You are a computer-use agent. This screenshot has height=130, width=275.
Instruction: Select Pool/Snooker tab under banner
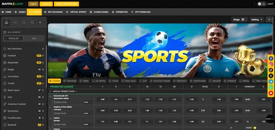[x=198, y=81]
